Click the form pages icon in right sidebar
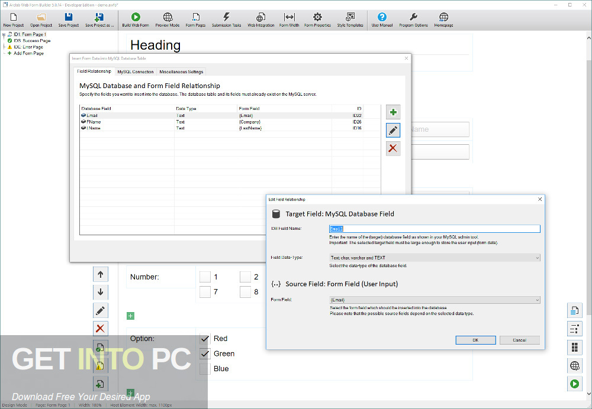This screenshot has height=409, width=592. [x=575, y=311]
